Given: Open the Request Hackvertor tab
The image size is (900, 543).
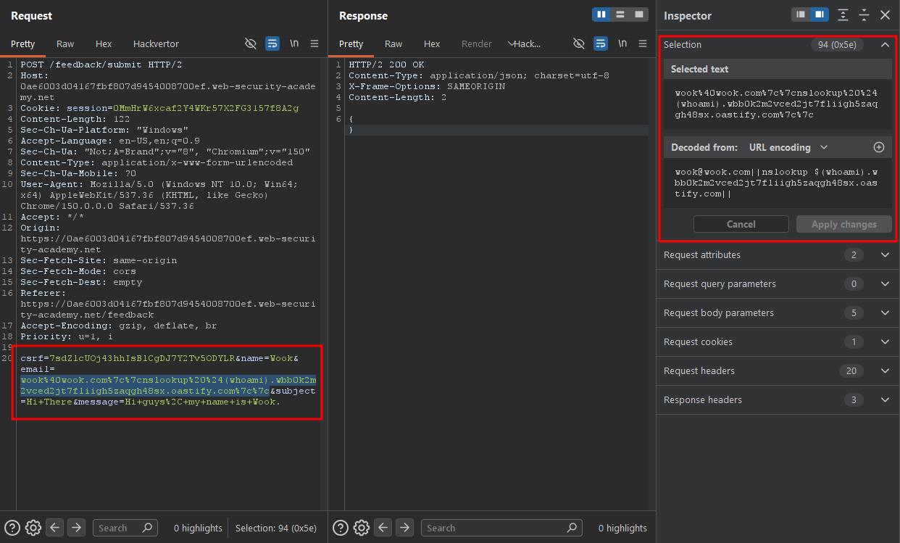Looking at the screenshot, I should coord(156,44).
